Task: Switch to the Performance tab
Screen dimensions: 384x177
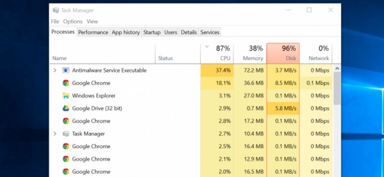Action: (x=93, y=32)
